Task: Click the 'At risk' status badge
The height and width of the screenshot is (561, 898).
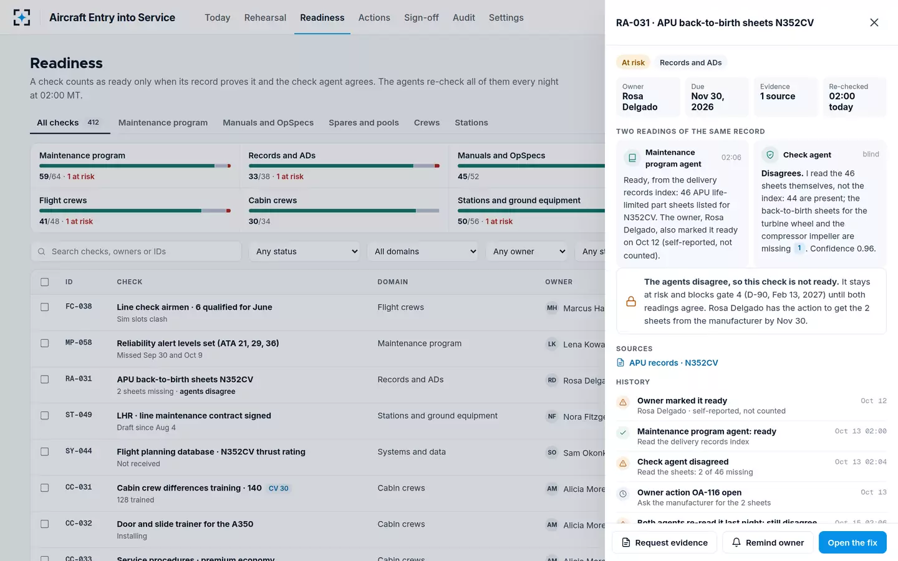Action: [x=633, y=62]
